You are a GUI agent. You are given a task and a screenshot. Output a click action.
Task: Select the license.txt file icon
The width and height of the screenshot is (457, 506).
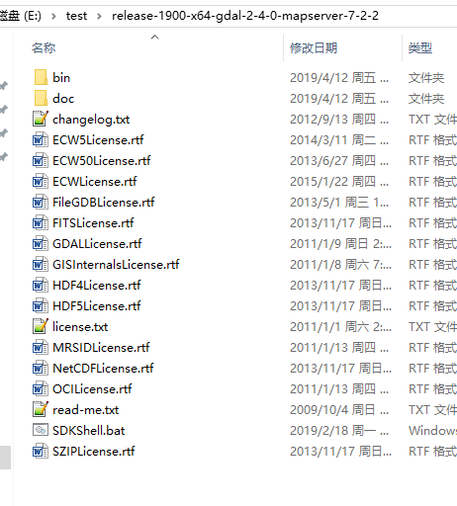point(41,326)
